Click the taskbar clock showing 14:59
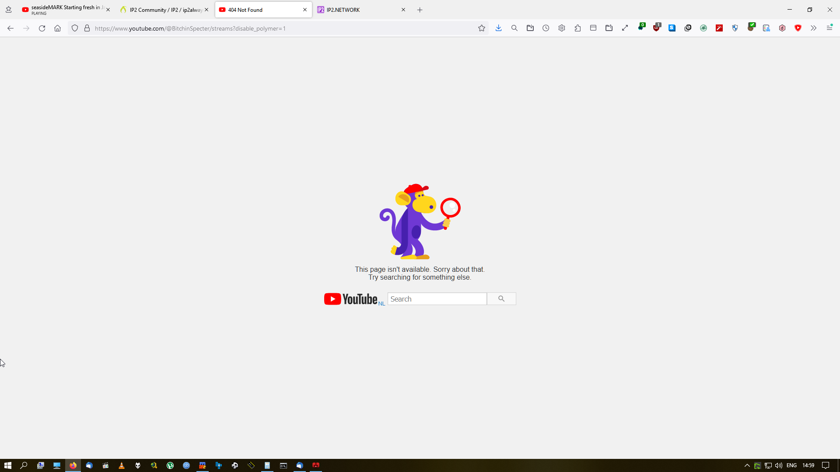 808,465
